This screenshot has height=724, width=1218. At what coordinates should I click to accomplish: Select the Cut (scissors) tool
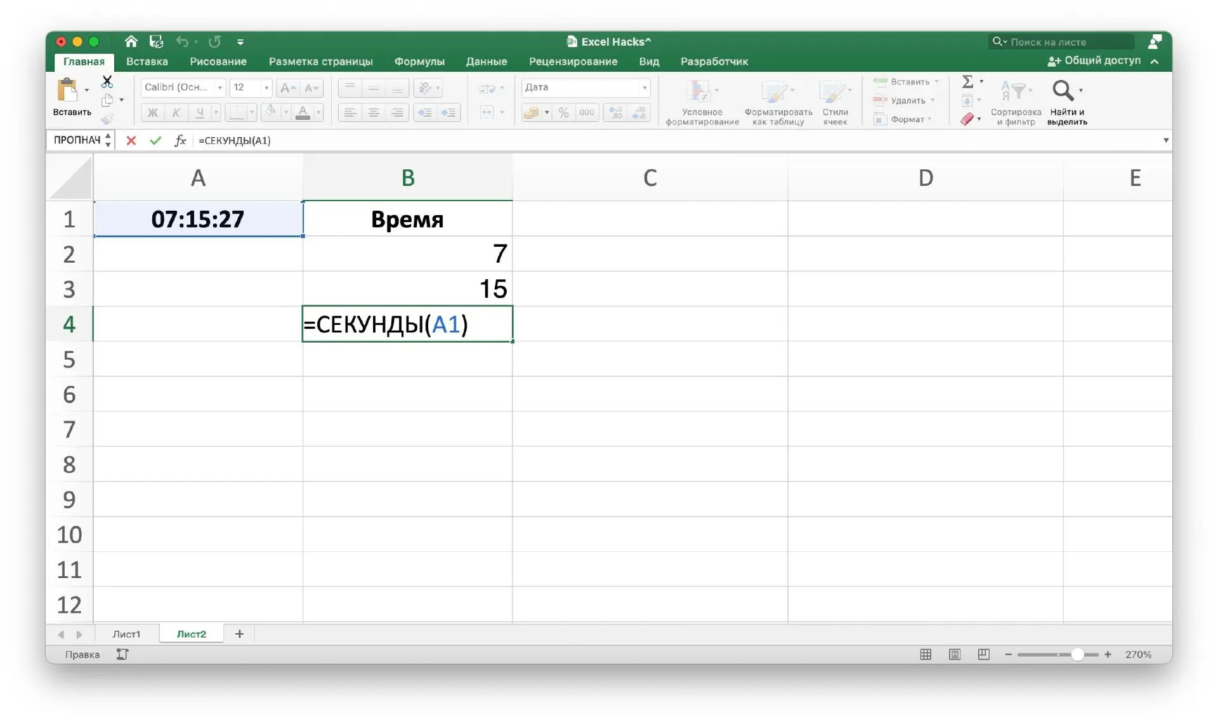tap(107, 82)
